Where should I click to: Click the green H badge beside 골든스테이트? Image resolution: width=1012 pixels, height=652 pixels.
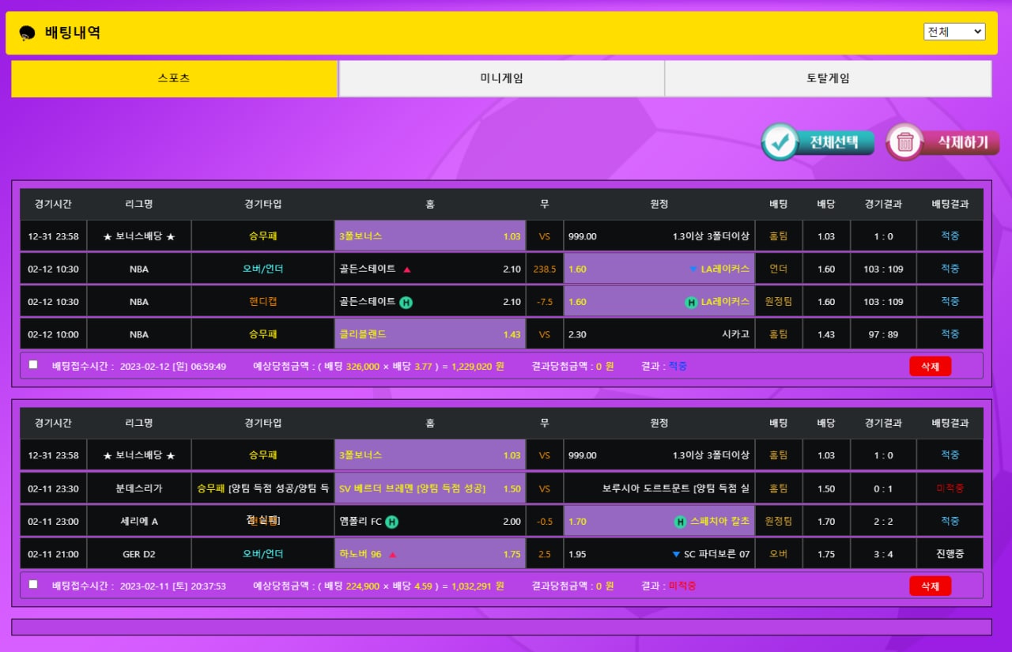[406, 302]
